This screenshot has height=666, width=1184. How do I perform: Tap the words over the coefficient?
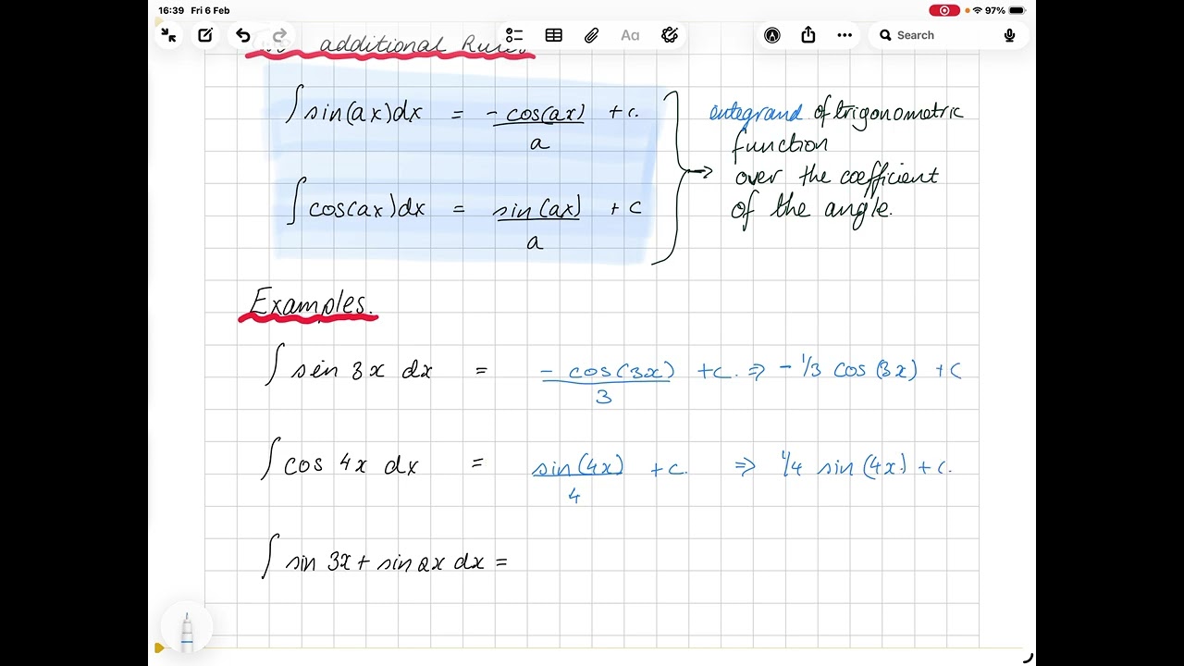point(836,176)
